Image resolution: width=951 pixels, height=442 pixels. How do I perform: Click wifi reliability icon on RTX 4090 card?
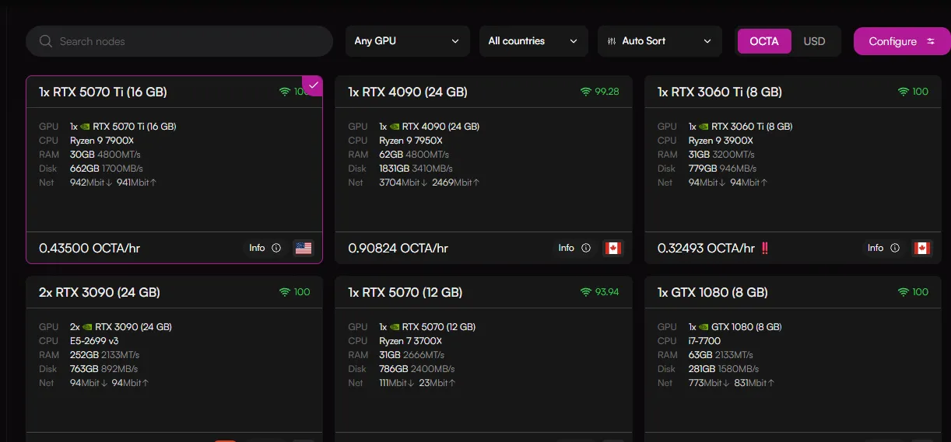pyautogui.click(x=586, y=92)
